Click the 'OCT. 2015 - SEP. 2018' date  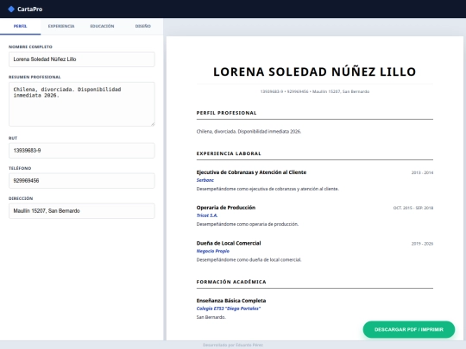413,208
